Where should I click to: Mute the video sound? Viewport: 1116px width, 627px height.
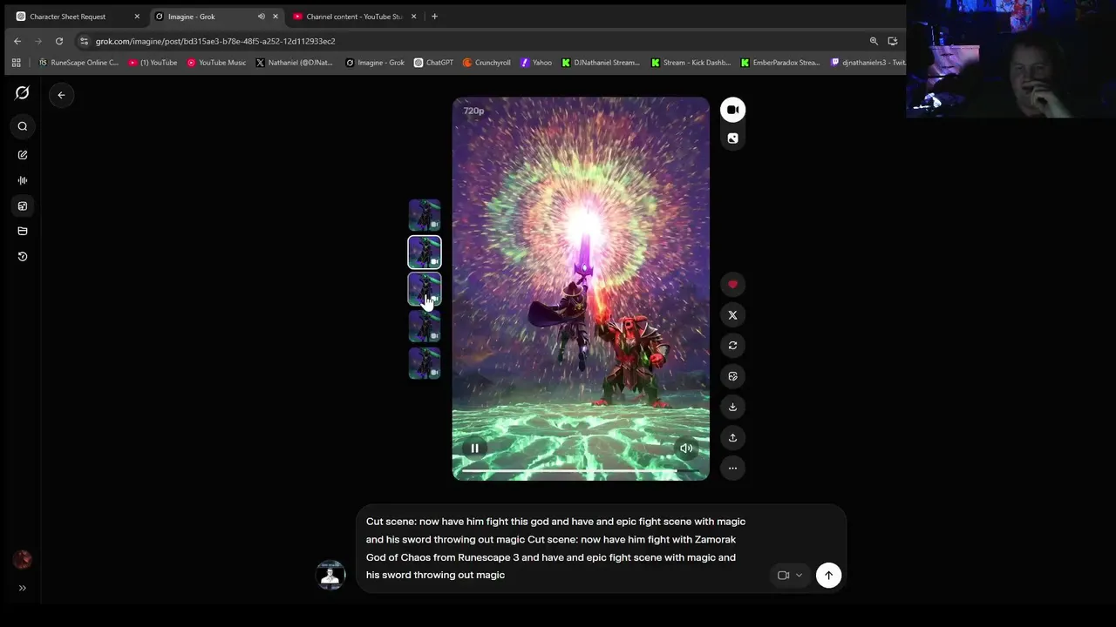tap(686, 448)
